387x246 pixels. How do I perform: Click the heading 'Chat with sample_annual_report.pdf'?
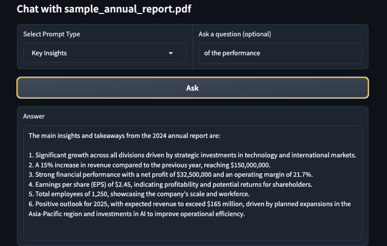(x=104, y=9)
